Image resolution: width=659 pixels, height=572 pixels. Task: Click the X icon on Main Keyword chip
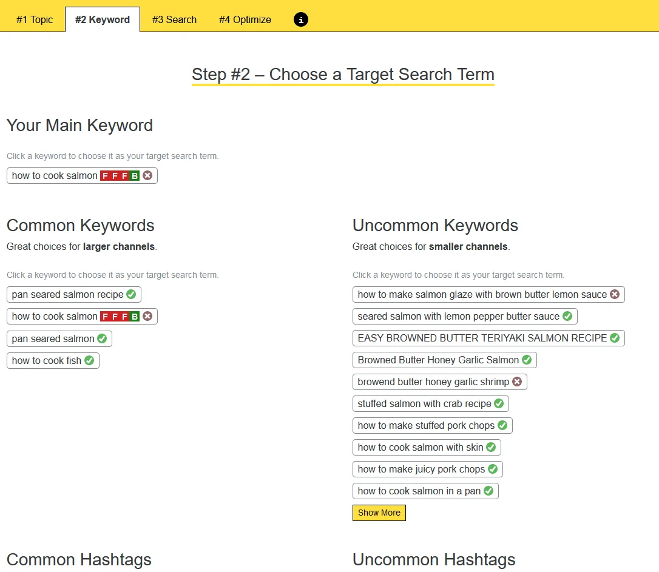(147, 176)
